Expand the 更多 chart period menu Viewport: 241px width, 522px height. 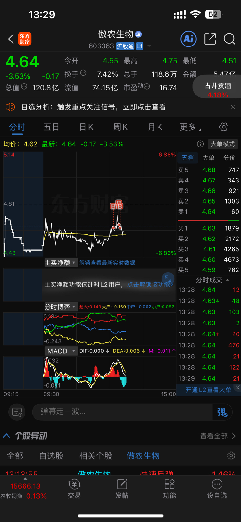(x=190, y=127)
